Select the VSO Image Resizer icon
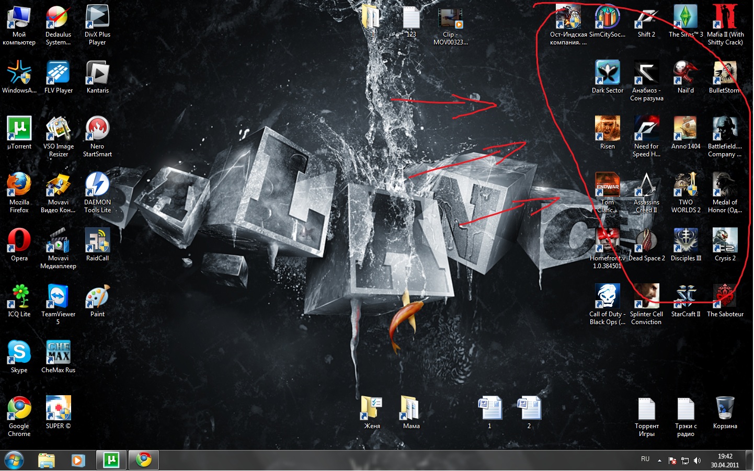This screenshot has height=471, width=754. [x=58, y=137]
